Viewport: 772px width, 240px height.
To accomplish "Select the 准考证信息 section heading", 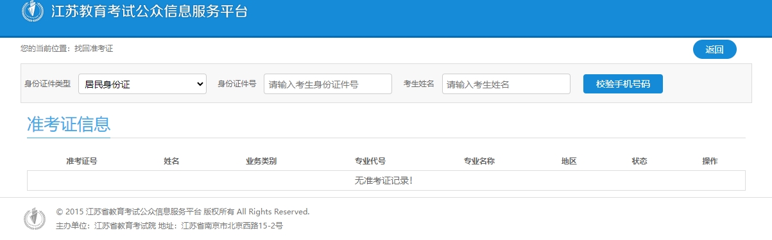I will coord(69,125).
